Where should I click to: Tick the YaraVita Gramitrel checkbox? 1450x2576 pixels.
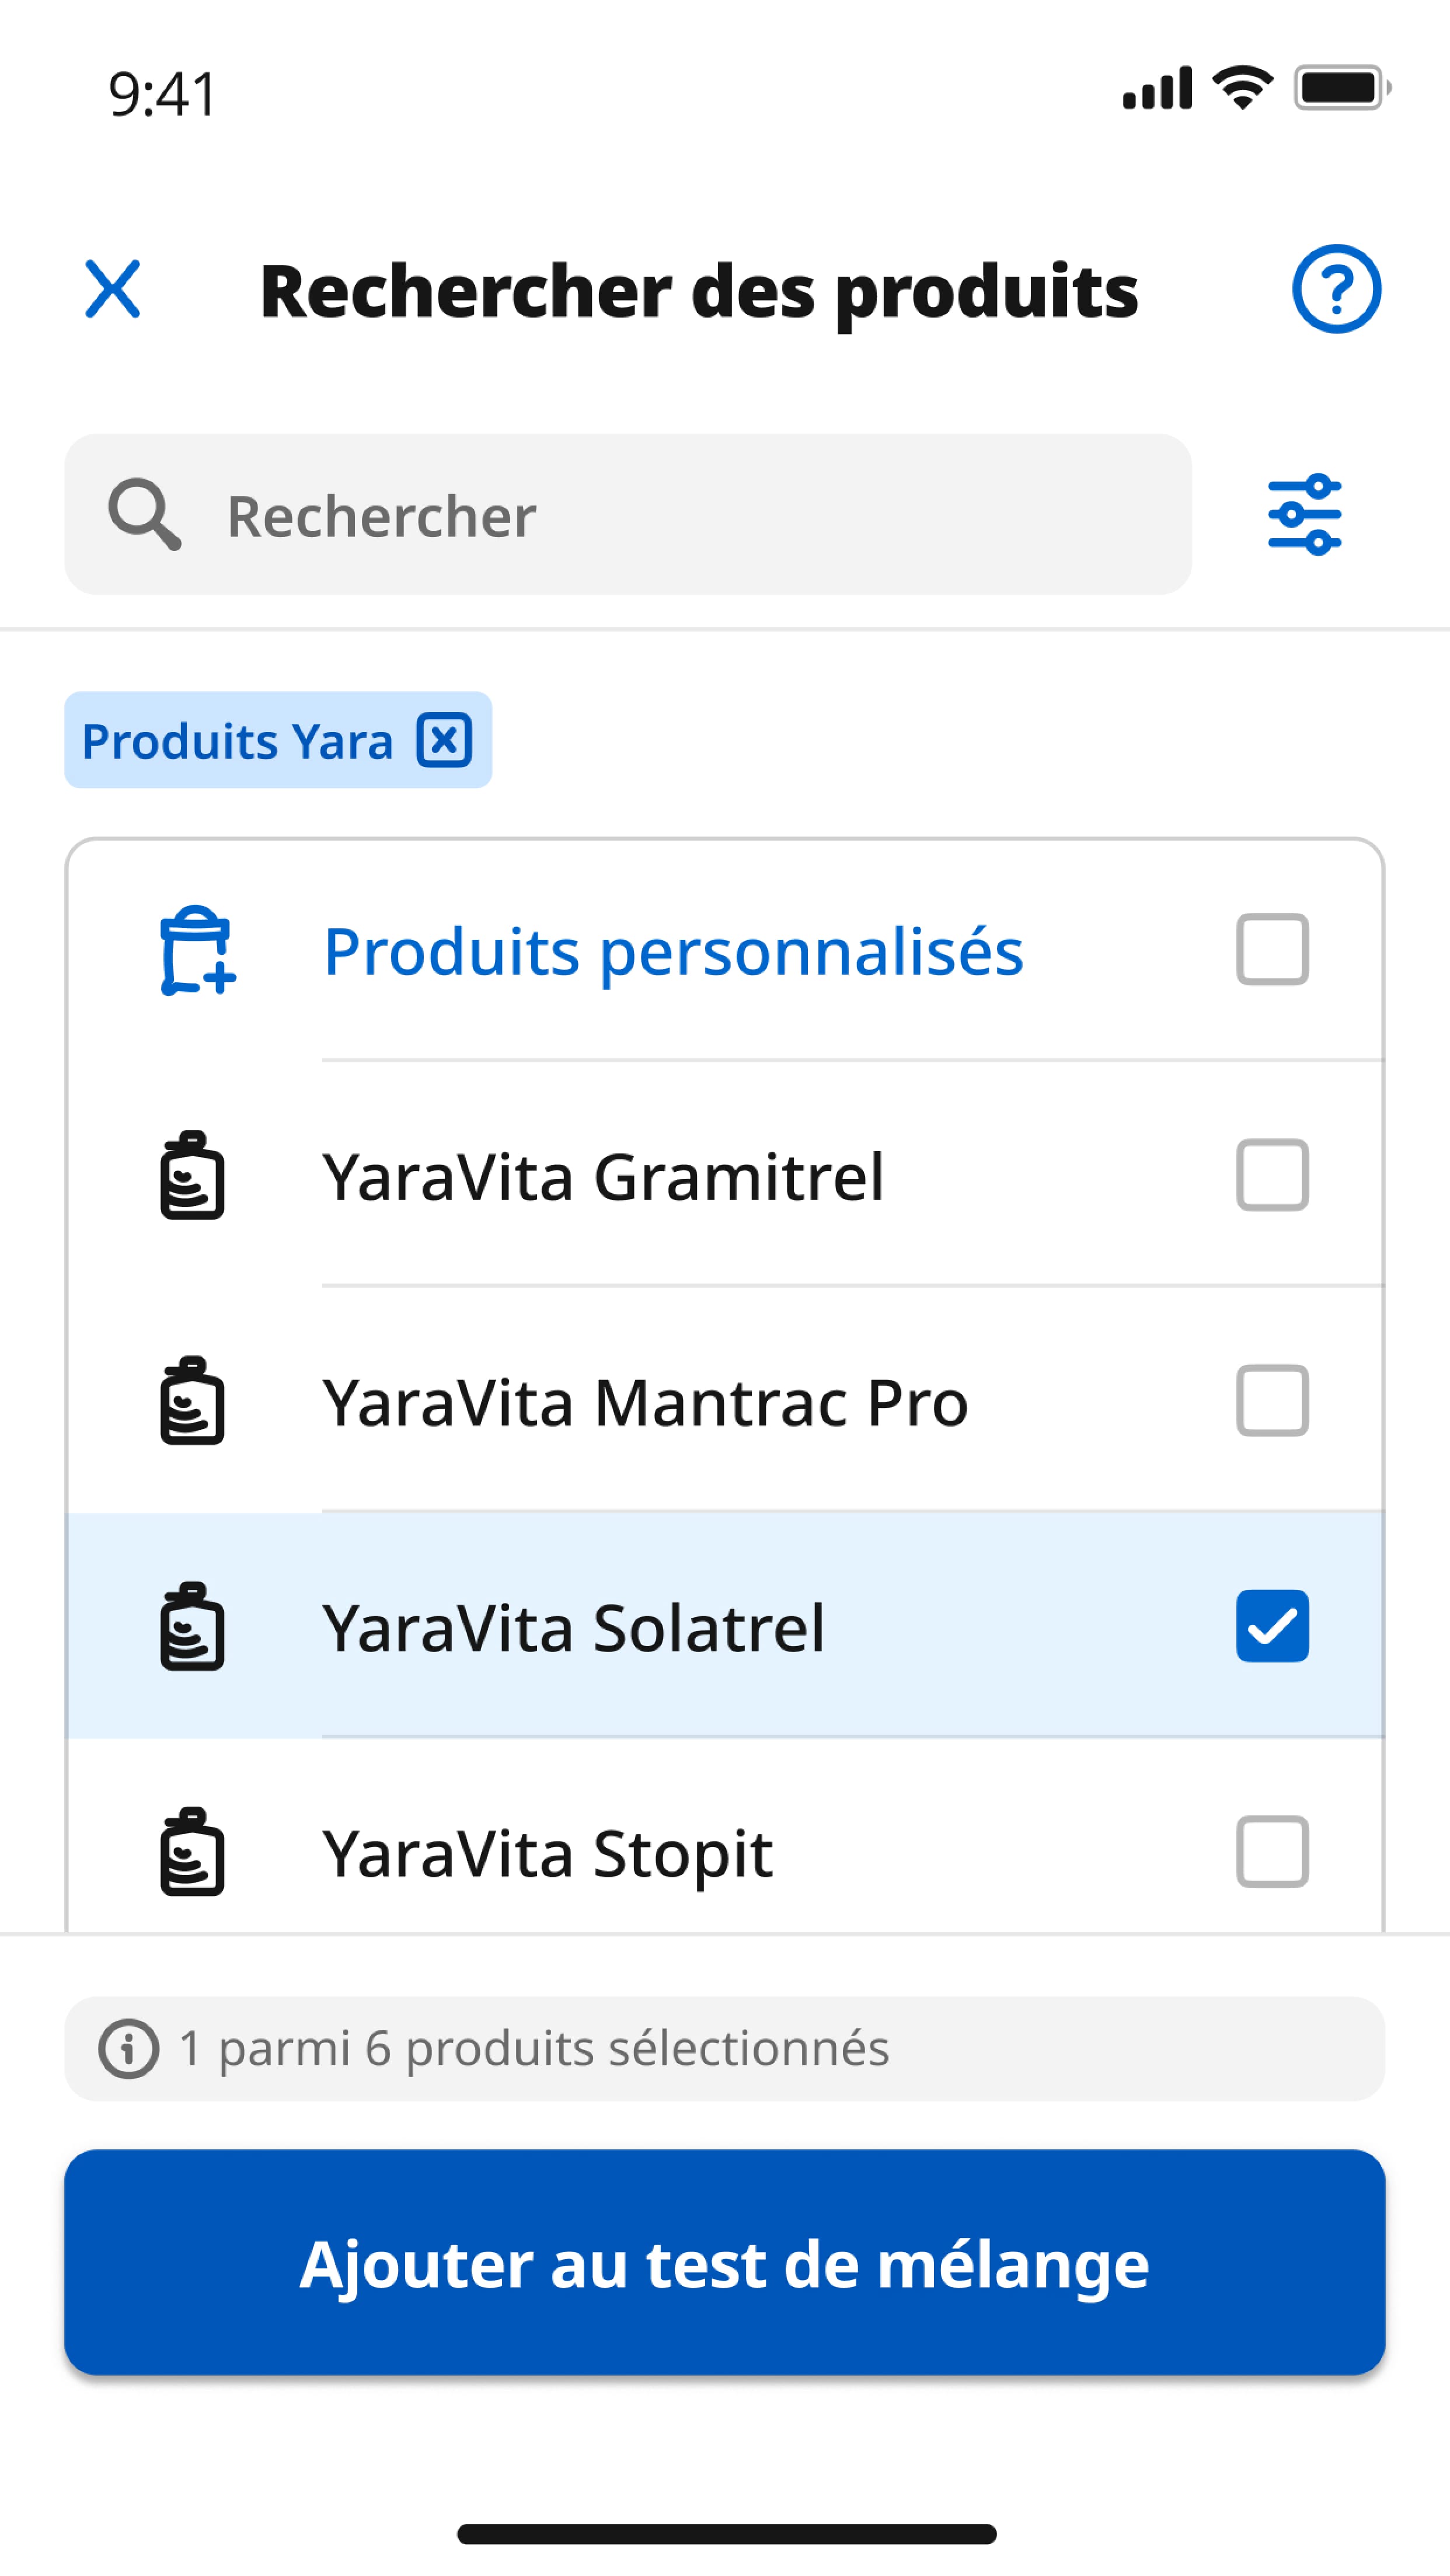tap(1272, 1175)
